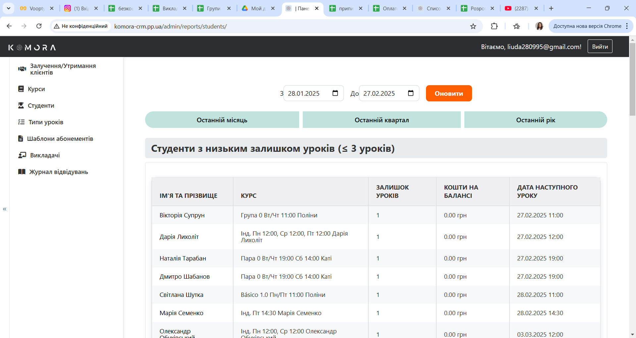The image size is (636, 338).
Task: Enable the Останній квартал period filter
Action: (x=382, y=120)
